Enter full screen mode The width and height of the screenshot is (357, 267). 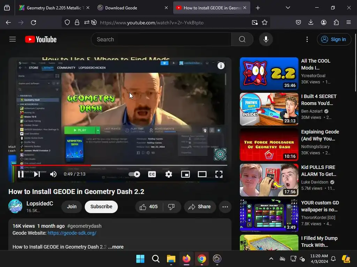pos(219,174)
